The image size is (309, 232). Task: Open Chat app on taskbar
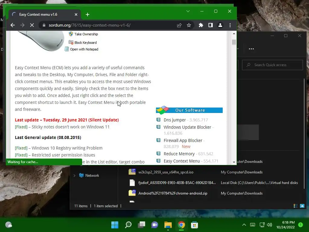tap(154, 225)
